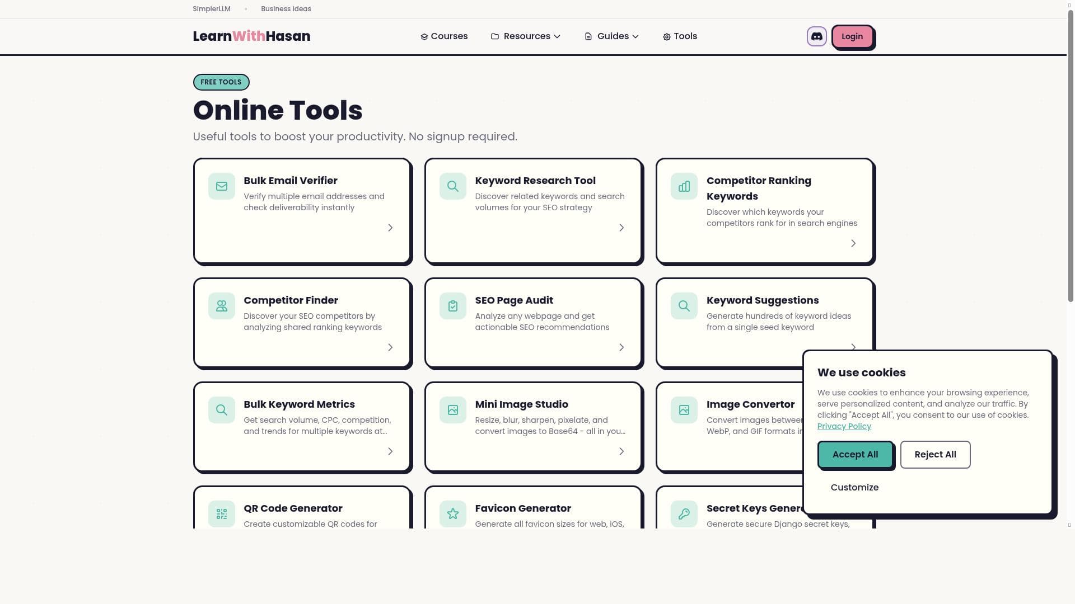The width and height of the screenshot is (1075, 604).
Task: Click the FREE TOOLS badge
Action: [221, 82]
